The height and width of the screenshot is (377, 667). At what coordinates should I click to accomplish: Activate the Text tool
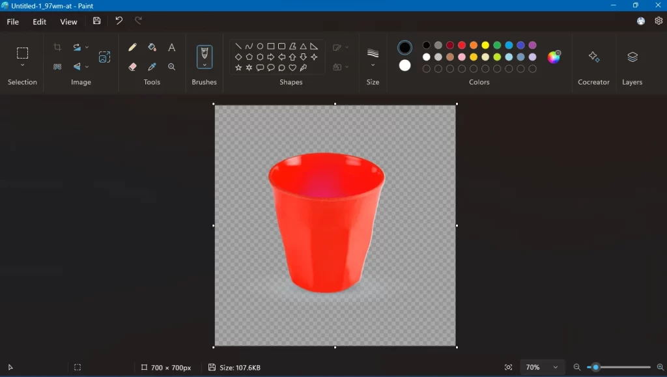pos(171,47)
